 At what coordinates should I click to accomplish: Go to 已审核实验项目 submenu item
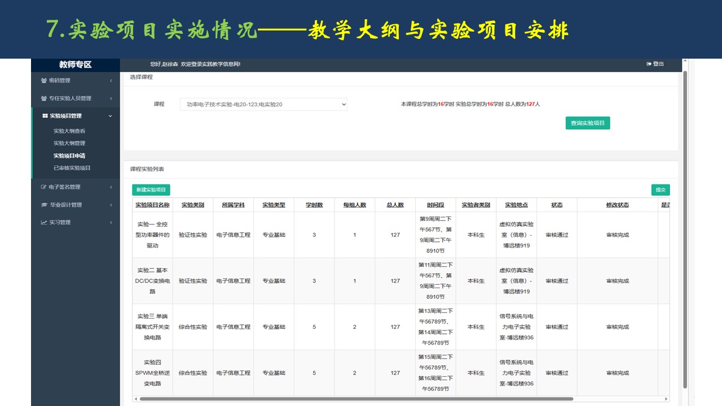point(72,168)
